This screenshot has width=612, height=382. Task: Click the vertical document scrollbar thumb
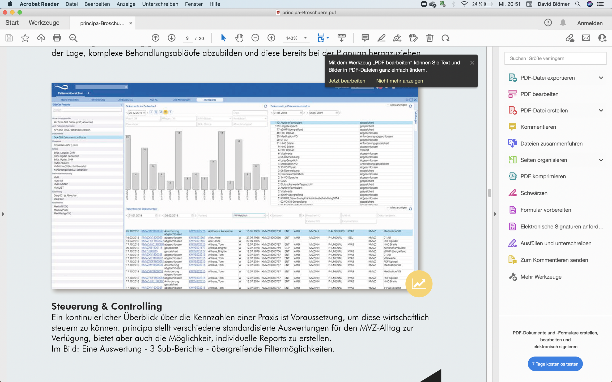489,193
